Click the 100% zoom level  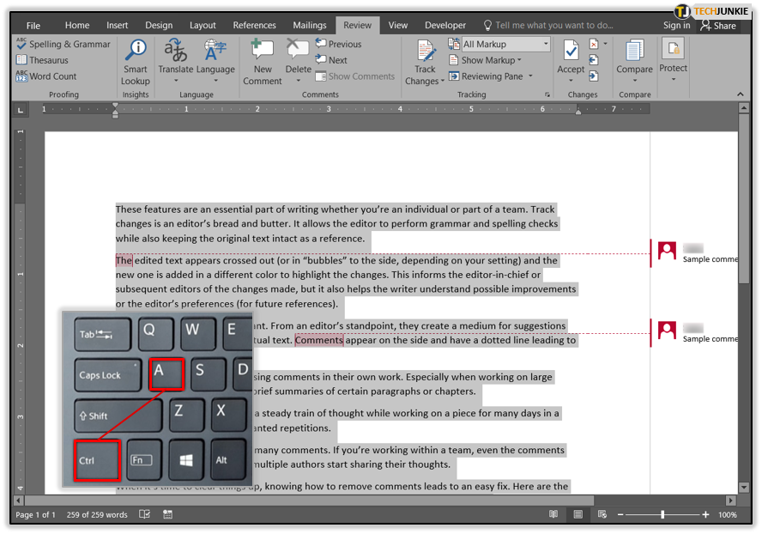(727, 514)
